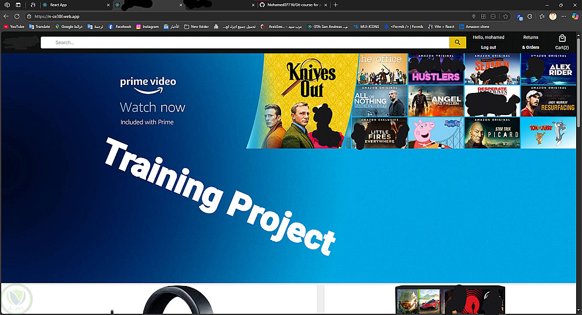Screen dimensions: 582x315
Task: Open the tab actions menu icon
Action: (18, 5)
